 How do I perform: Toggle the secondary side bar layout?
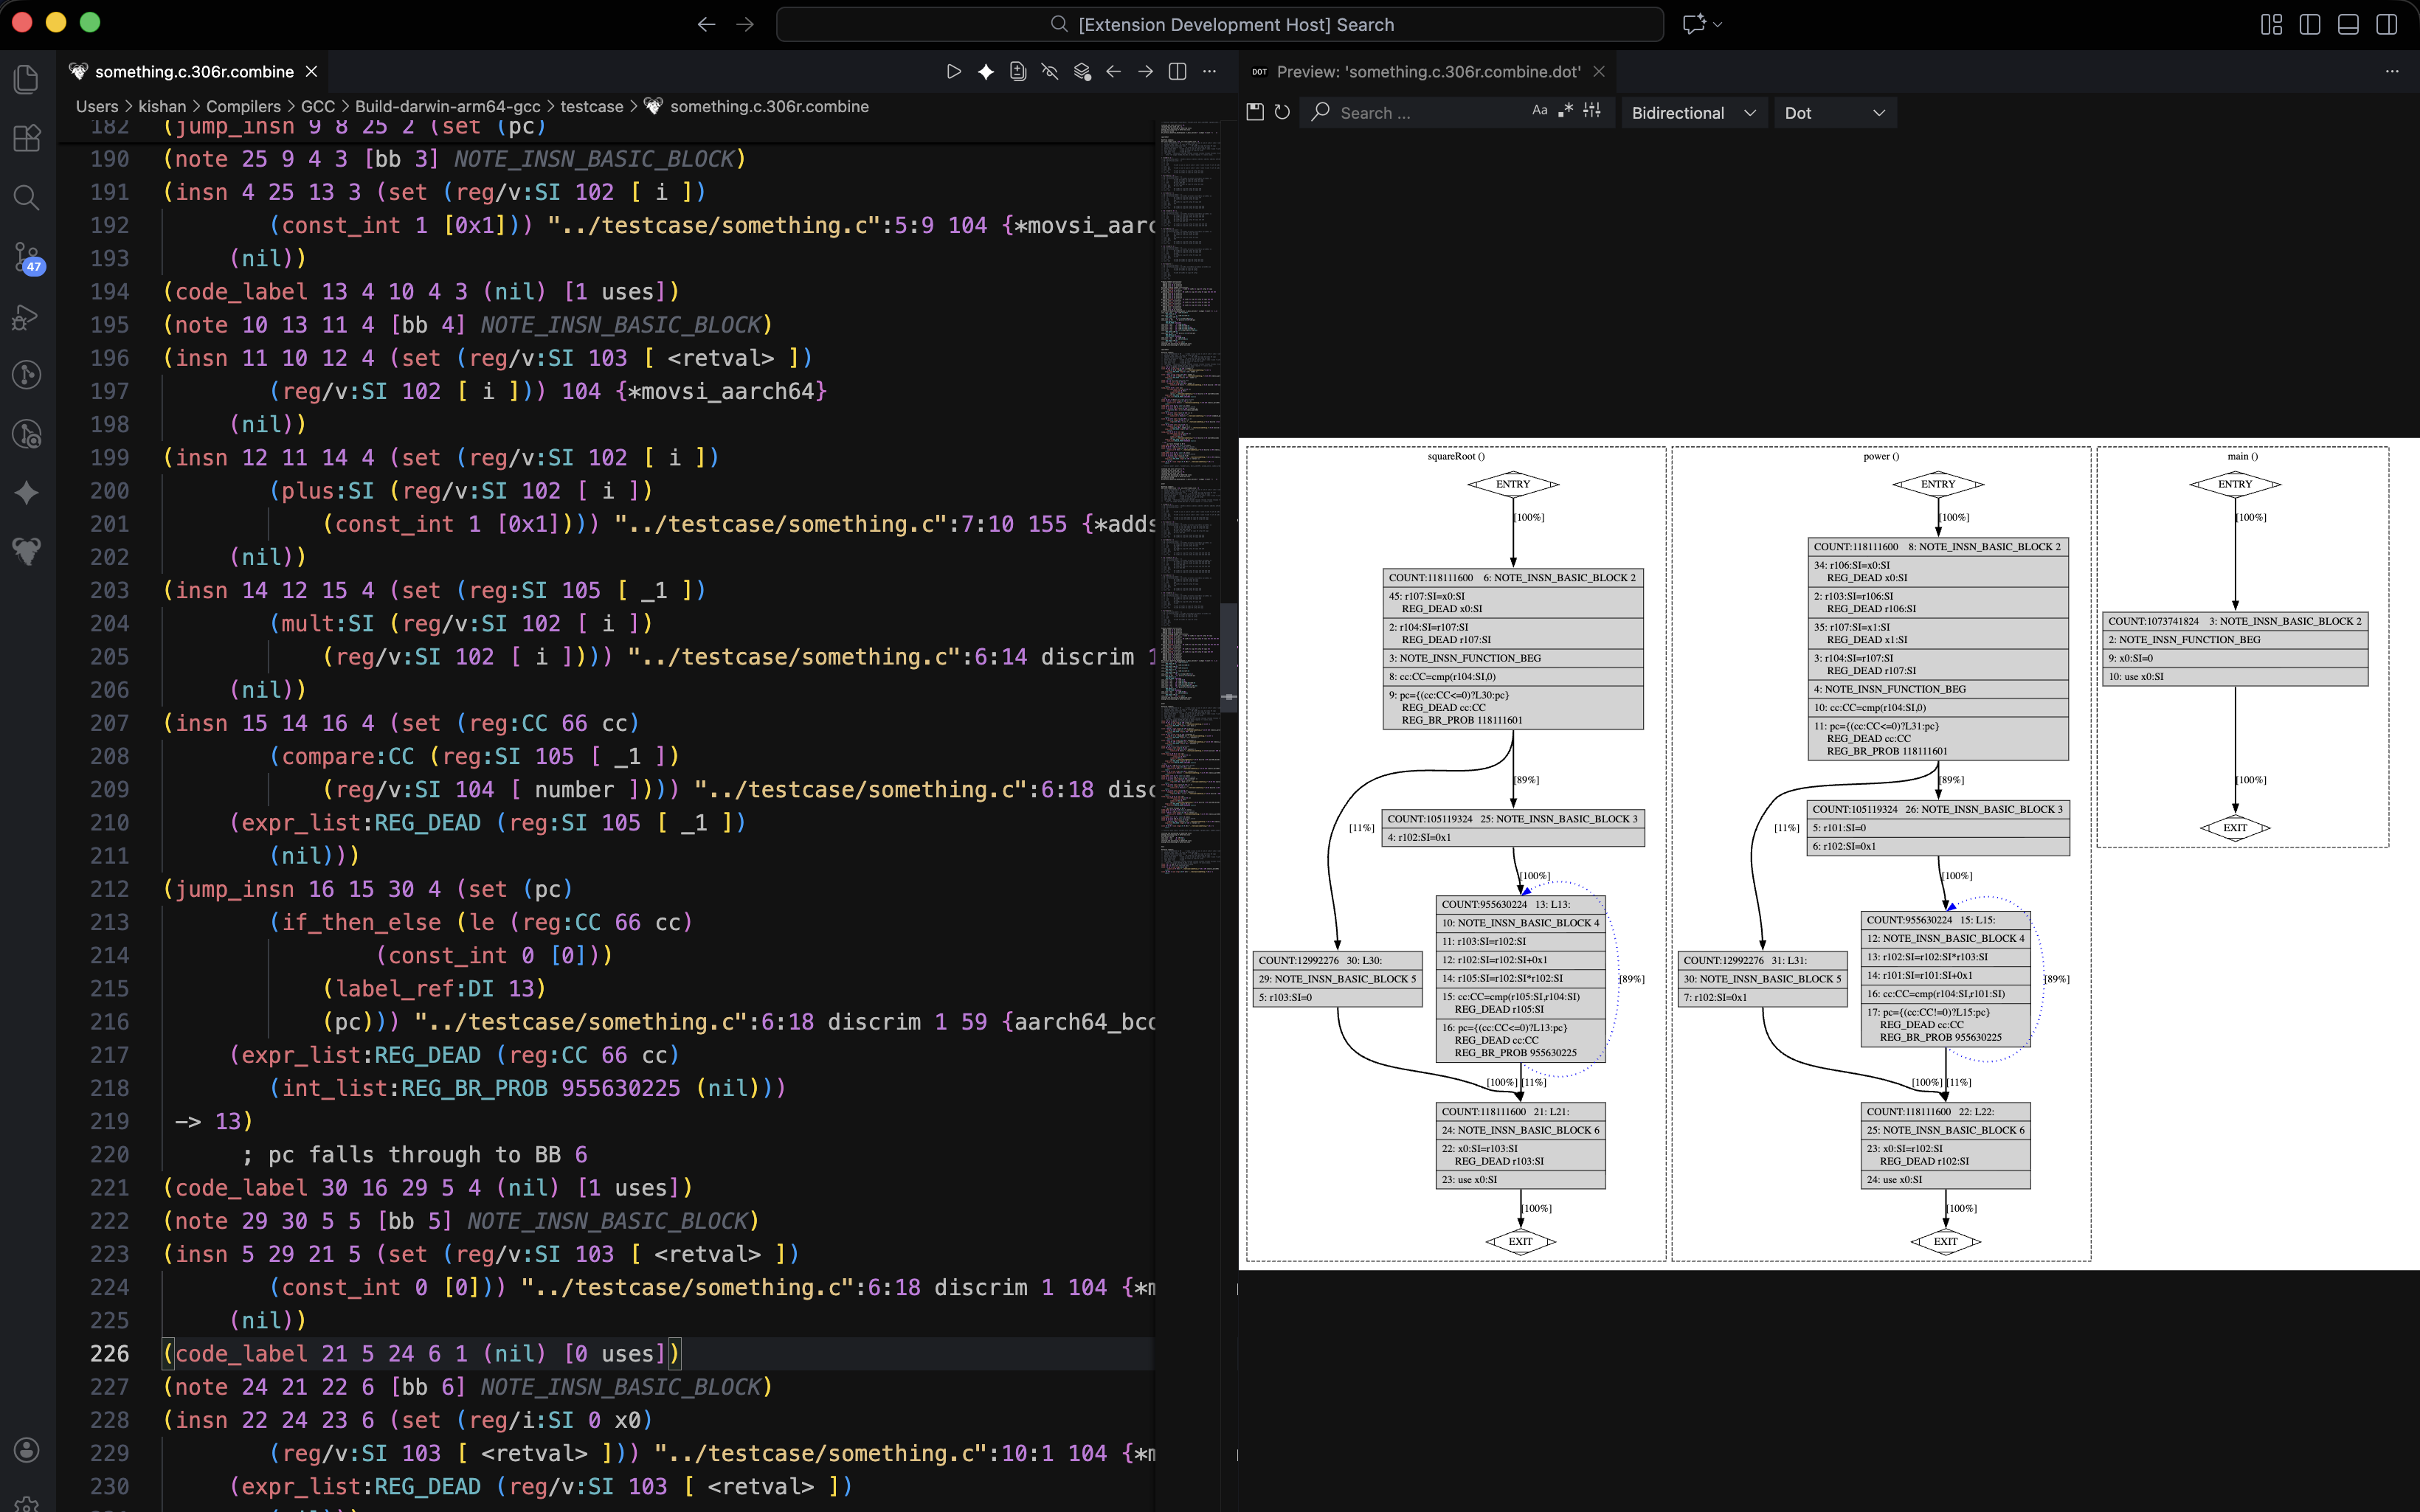click(2386, 24)
